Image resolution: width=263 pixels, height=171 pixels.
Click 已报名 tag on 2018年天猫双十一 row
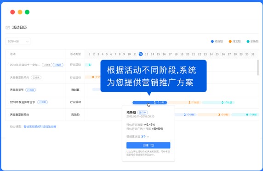click(x=58, y=65)
